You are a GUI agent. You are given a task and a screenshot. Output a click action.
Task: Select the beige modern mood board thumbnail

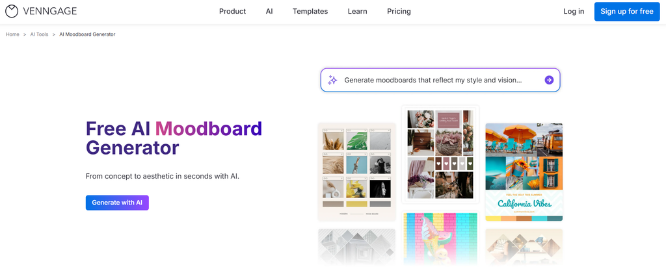tap(357, 172)
